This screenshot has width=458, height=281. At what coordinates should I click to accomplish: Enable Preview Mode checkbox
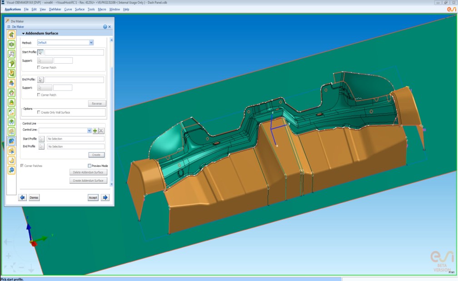tap(90, 166)
